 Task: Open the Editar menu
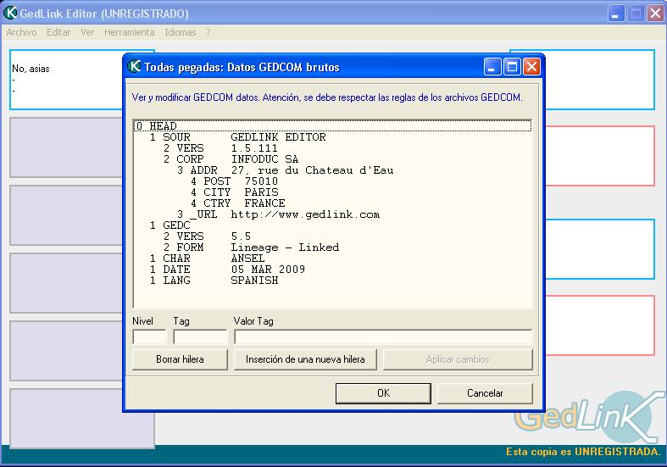(58, 32)
